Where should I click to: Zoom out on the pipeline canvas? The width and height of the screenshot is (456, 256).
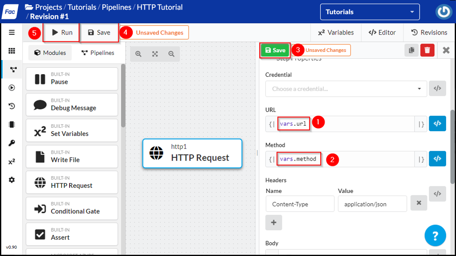pos(172,54)
